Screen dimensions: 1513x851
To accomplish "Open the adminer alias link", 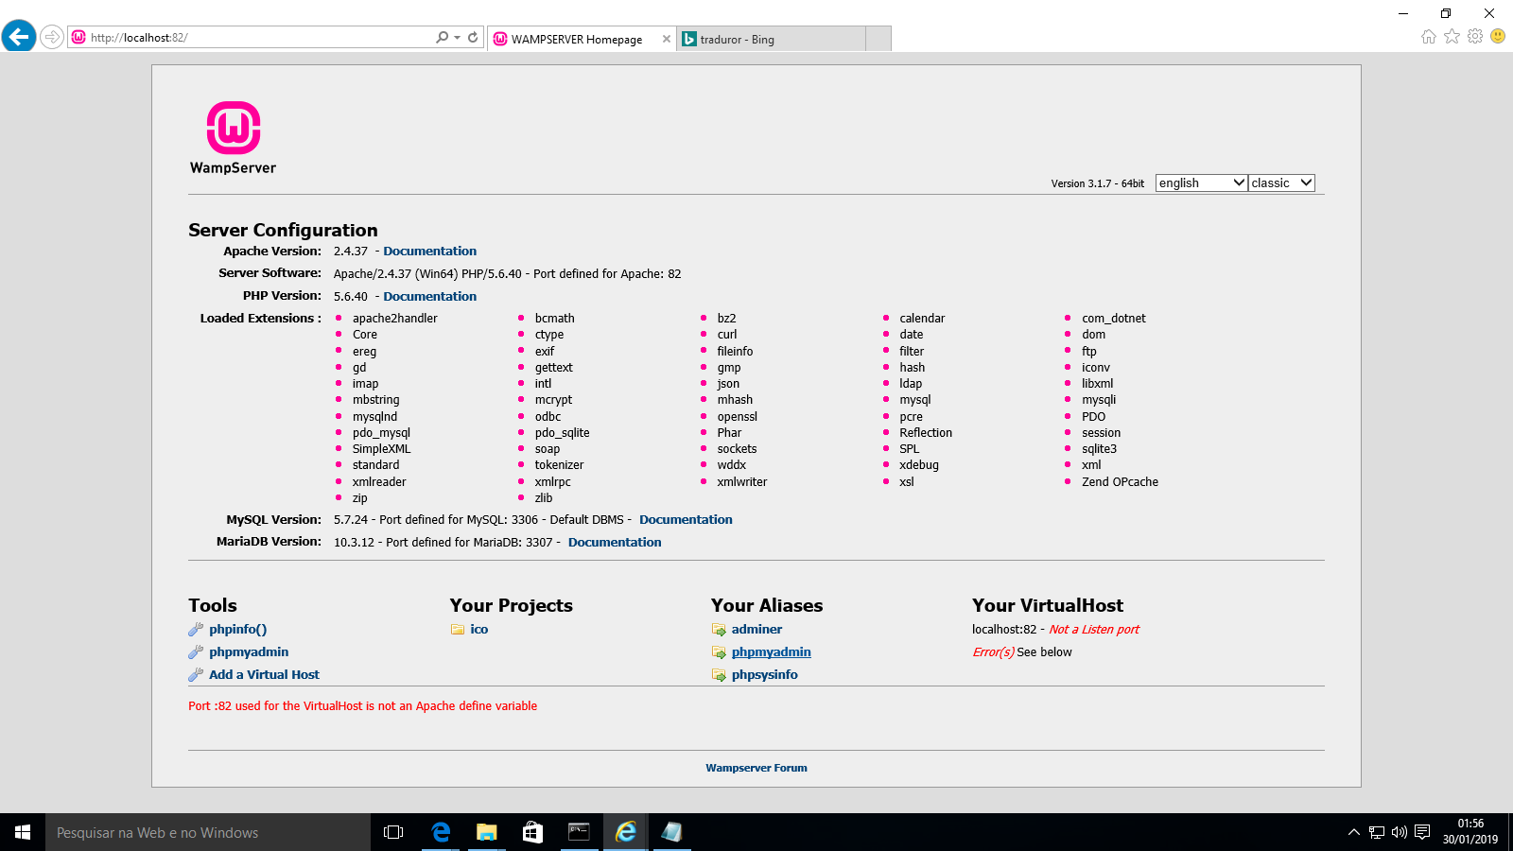I will [x=756, y=630].
